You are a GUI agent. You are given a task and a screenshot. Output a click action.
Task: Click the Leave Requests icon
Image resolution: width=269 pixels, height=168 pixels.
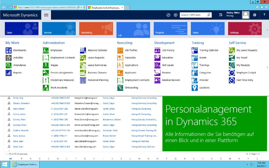[83, 58]
